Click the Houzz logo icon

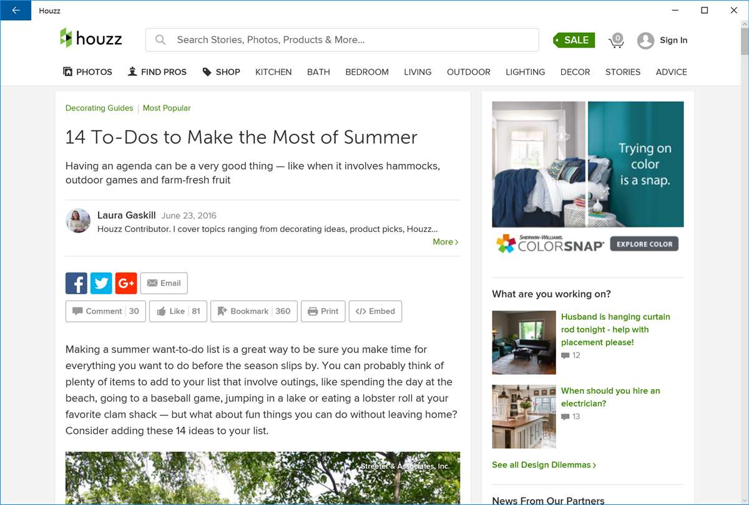click(66, 38)
